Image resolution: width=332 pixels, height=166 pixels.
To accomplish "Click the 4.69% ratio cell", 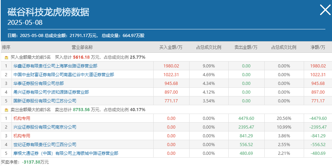I will coord(209,75).
